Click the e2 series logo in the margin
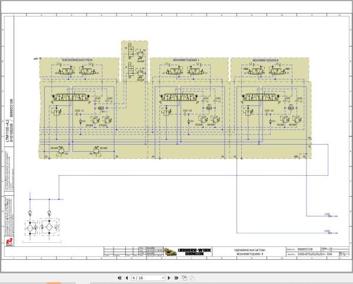The image size is (353, 284). 9,242
